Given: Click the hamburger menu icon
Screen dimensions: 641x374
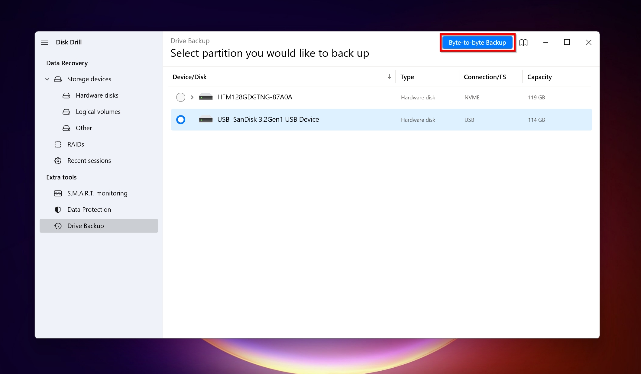Looking at the screenshot, I should [44, 42].
